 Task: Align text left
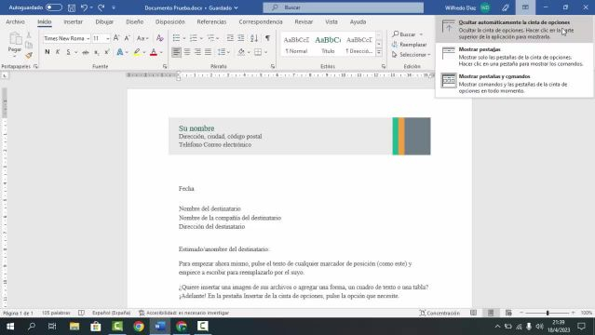pyautogui.click(x=176, y=52)
